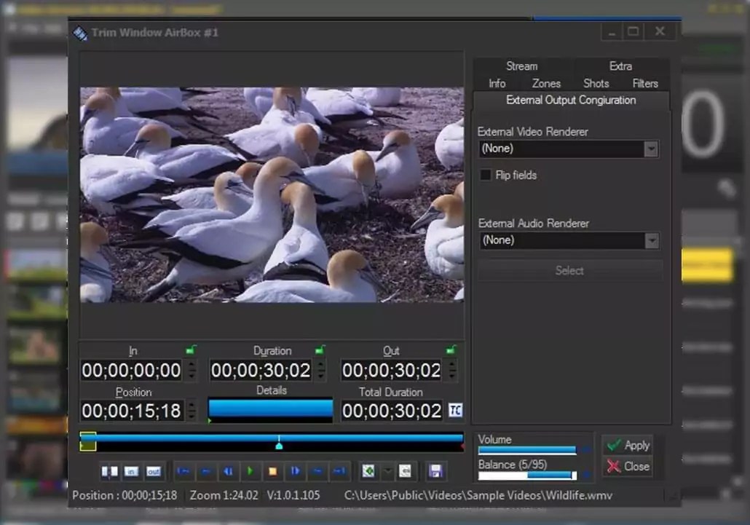Viewport: 750px width, 525px height.
Task: Switch to the Stream tab
Action: (522, 66)
